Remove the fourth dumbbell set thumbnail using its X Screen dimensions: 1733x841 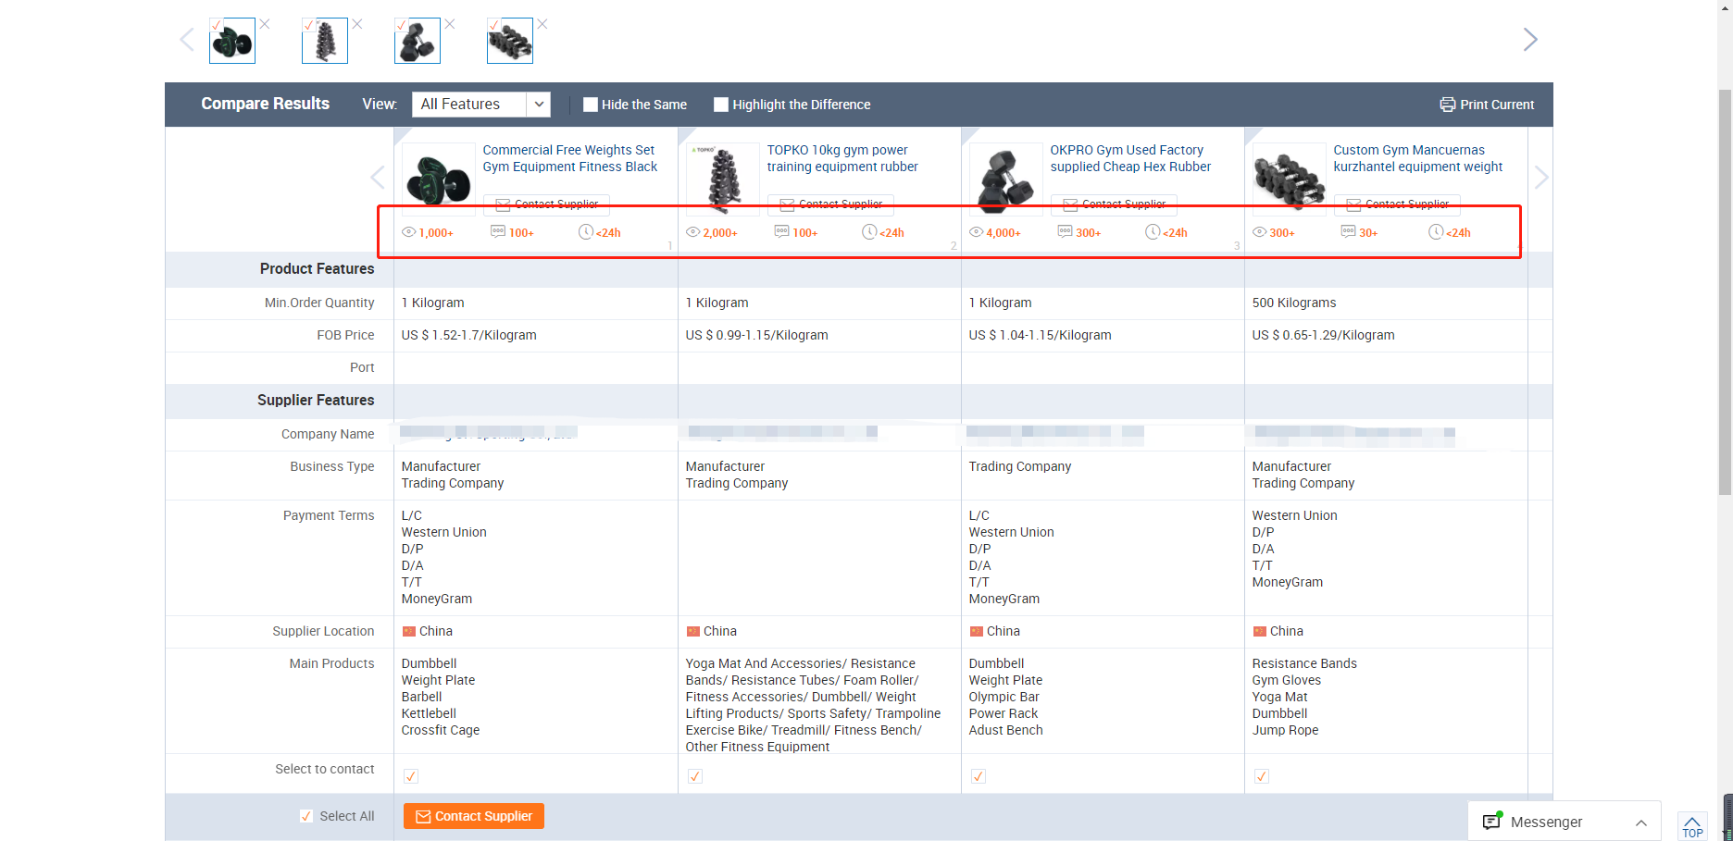click(542, 24)
